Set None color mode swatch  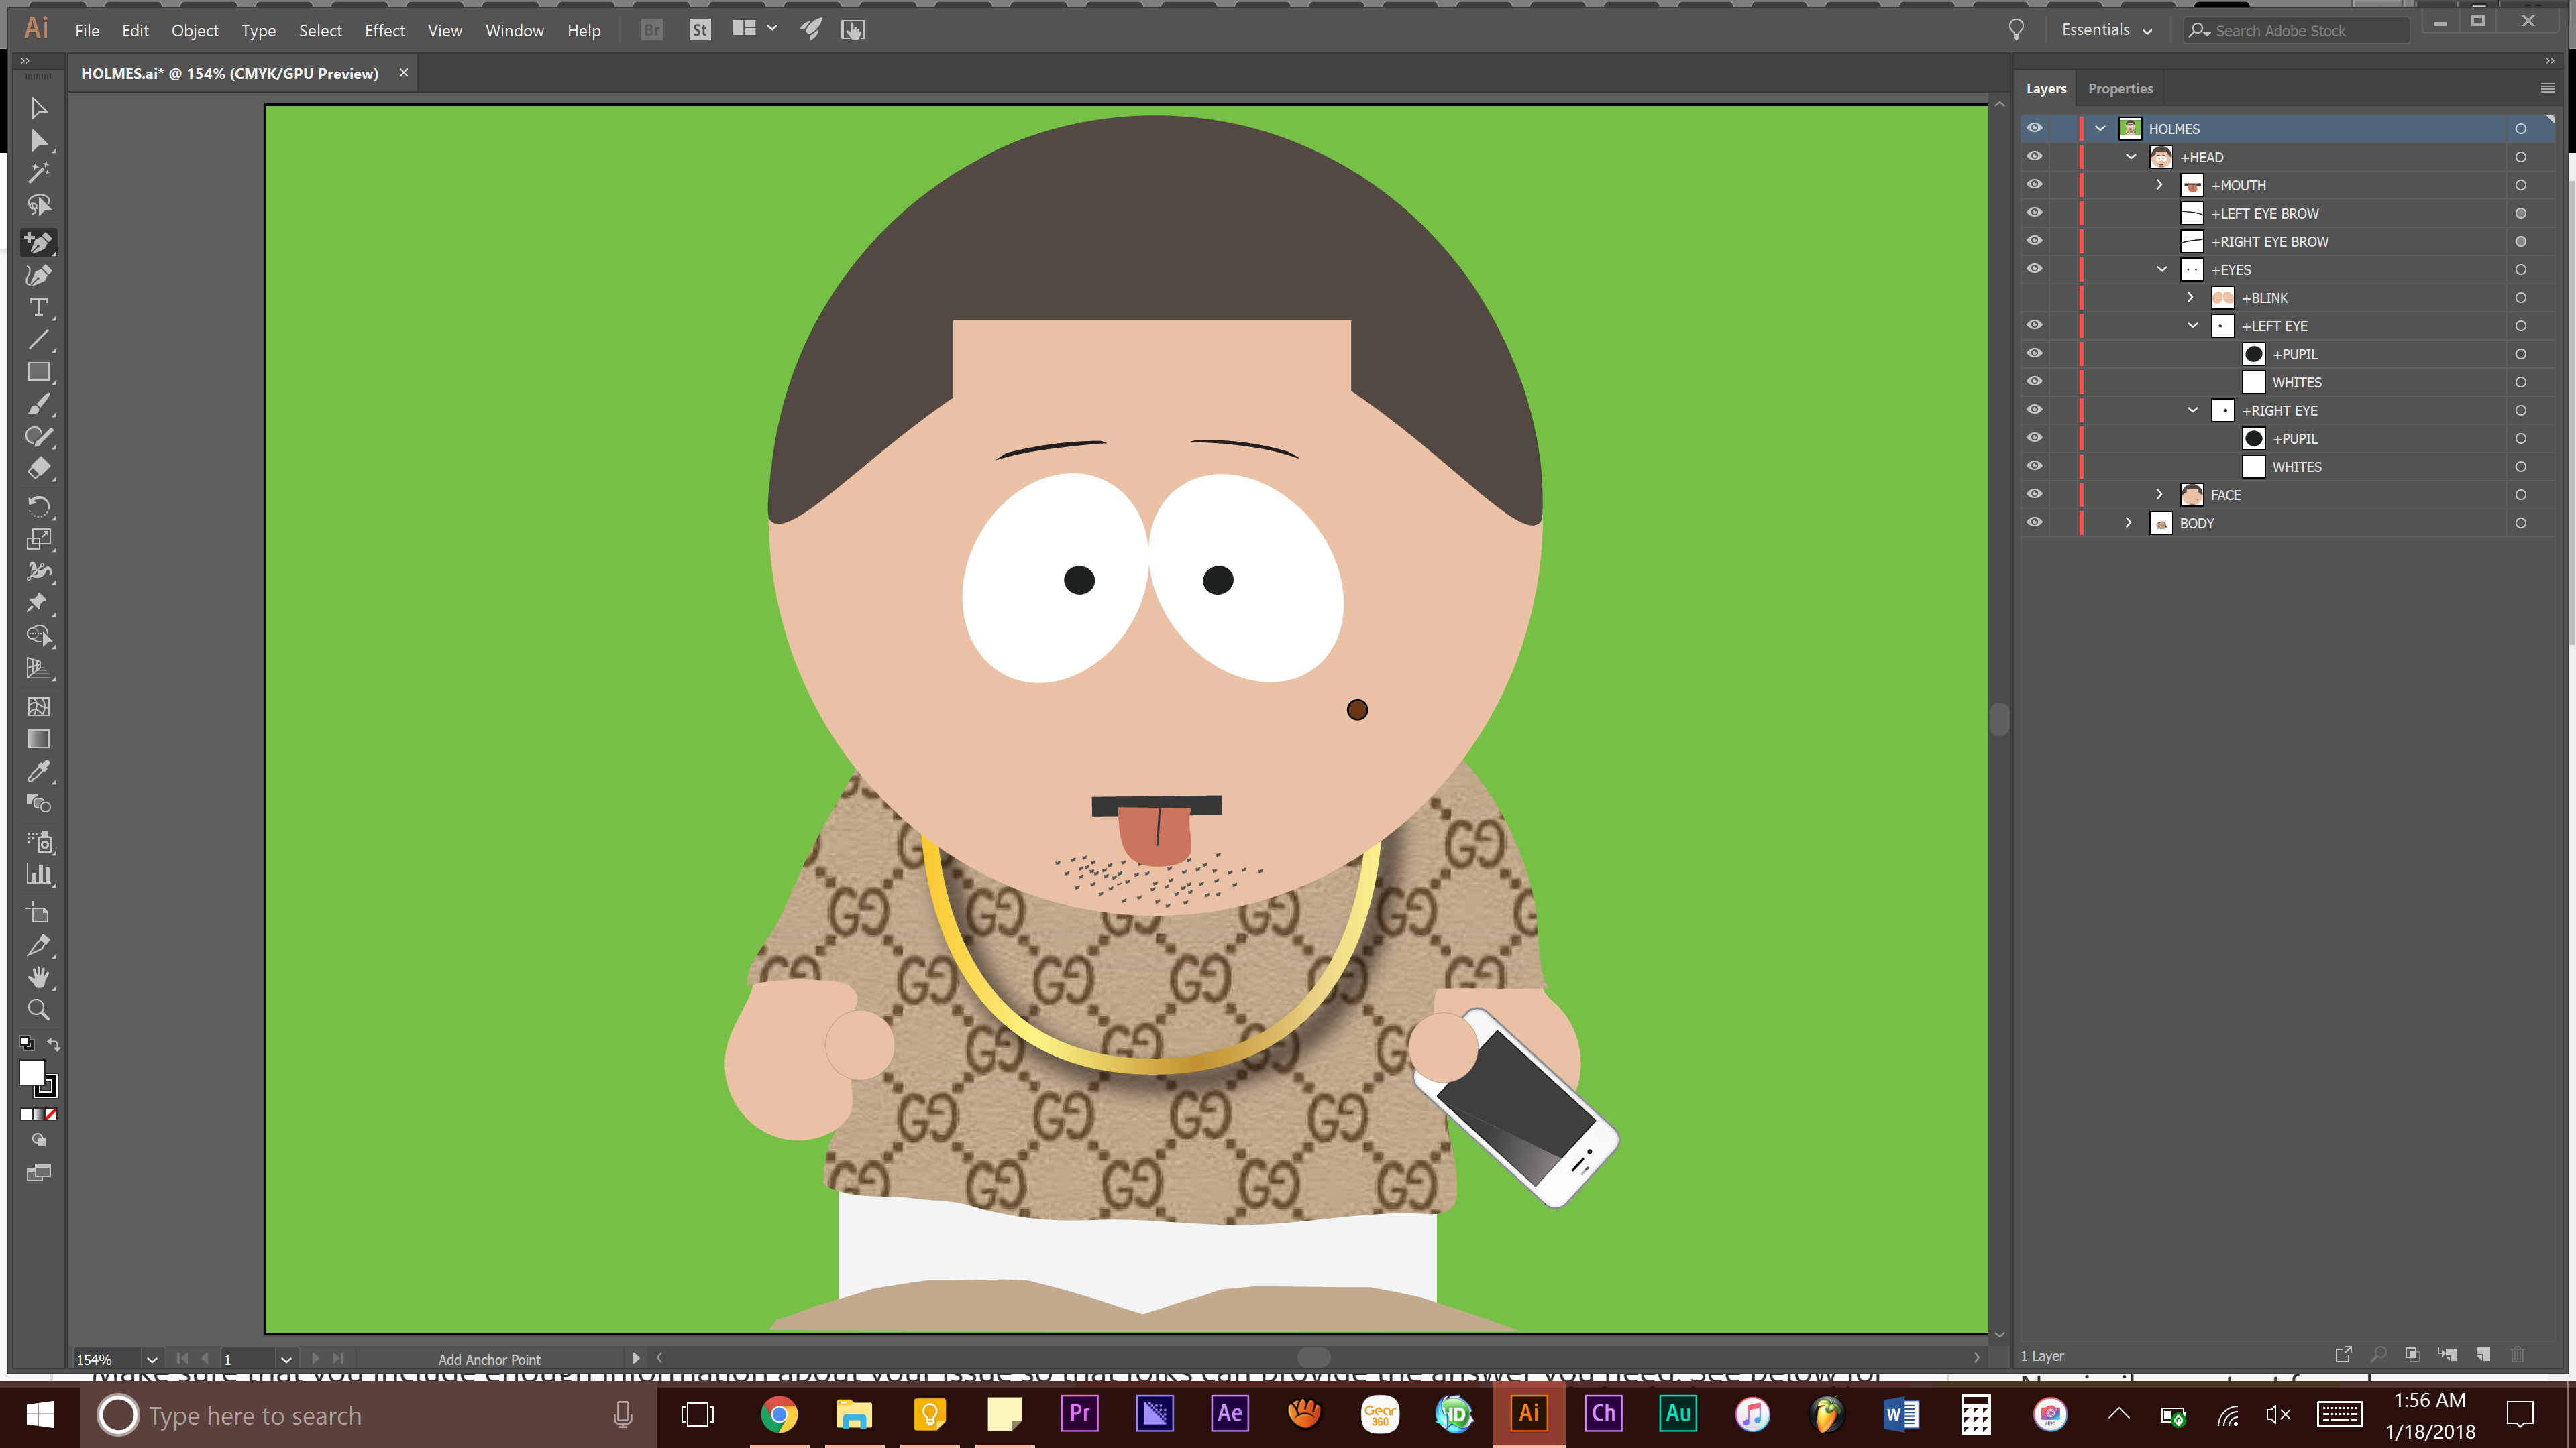pyautogui.click(x=51, y=1114)
